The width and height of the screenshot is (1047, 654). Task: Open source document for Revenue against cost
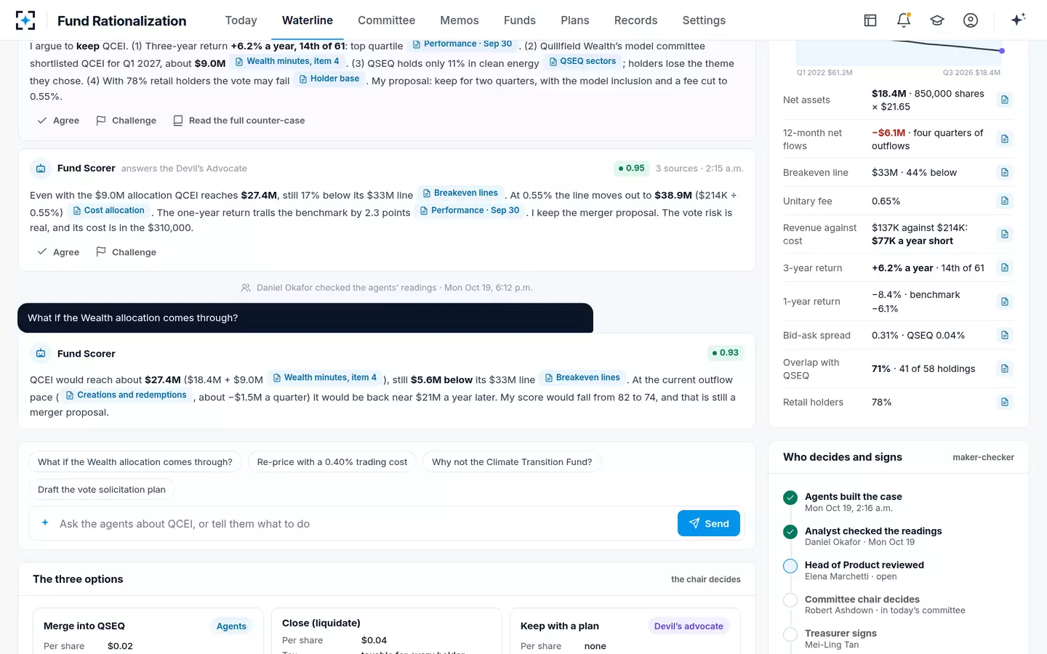(1005, 234)
